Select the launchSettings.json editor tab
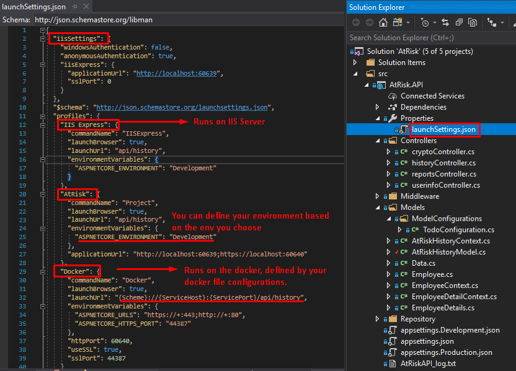This screenshot has width=516, height=371. (x=35, y=7)
